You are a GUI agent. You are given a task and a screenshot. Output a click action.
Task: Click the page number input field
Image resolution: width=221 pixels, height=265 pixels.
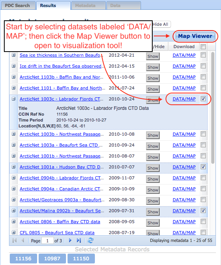coord(48,240)
